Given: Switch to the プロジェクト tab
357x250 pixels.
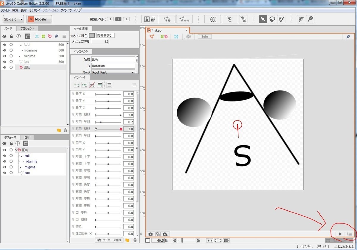Looking at the screenshot, I should point(27,29).
